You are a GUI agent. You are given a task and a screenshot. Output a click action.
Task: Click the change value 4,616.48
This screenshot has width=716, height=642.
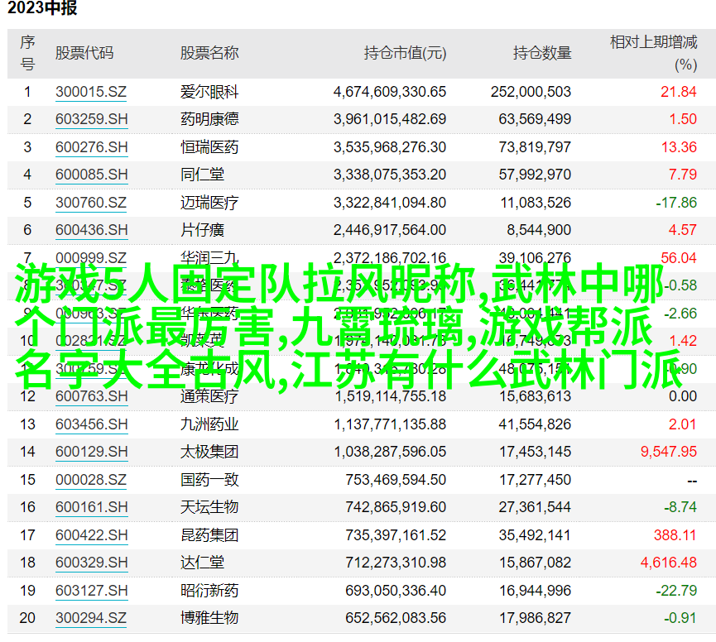(x=669, y=563)
